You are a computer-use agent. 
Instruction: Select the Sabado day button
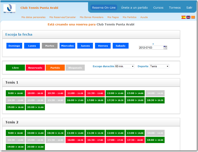pos(121,46)
